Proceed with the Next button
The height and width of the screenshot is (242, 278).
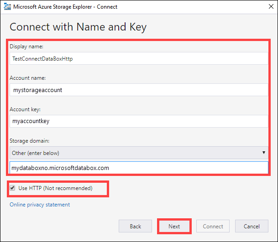(174, 226)
